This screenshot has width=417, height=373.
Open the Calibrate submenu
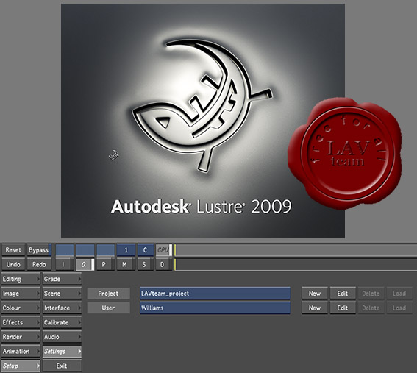62,322
